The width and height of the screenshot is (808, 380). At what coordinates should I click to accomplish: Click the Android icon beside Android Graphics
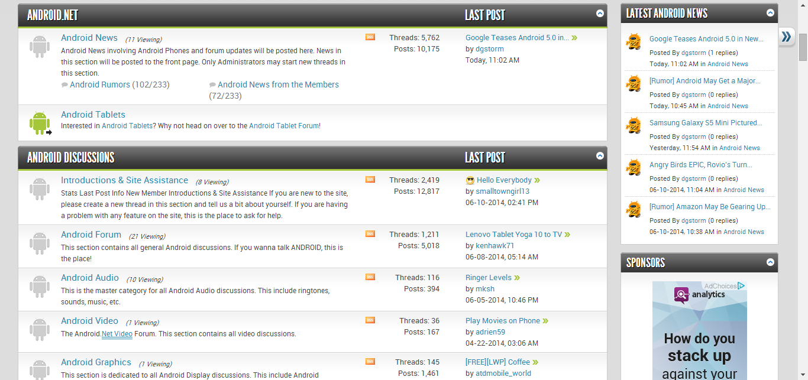tap(39, 369)
